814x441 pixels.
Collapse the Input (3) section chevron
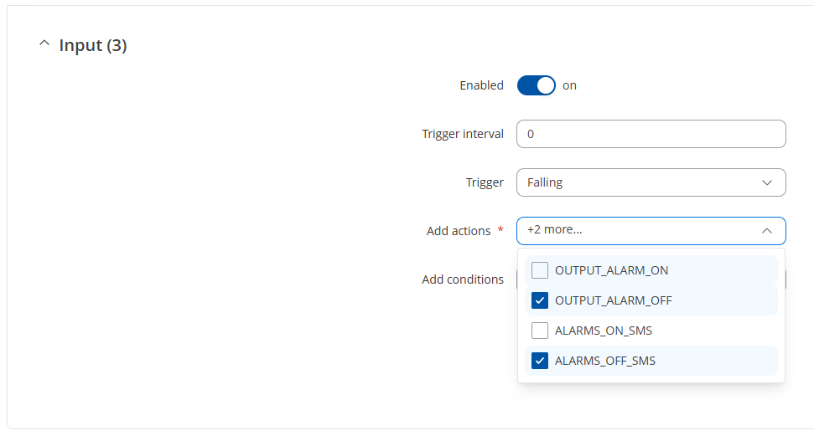[x=44, y=45]
